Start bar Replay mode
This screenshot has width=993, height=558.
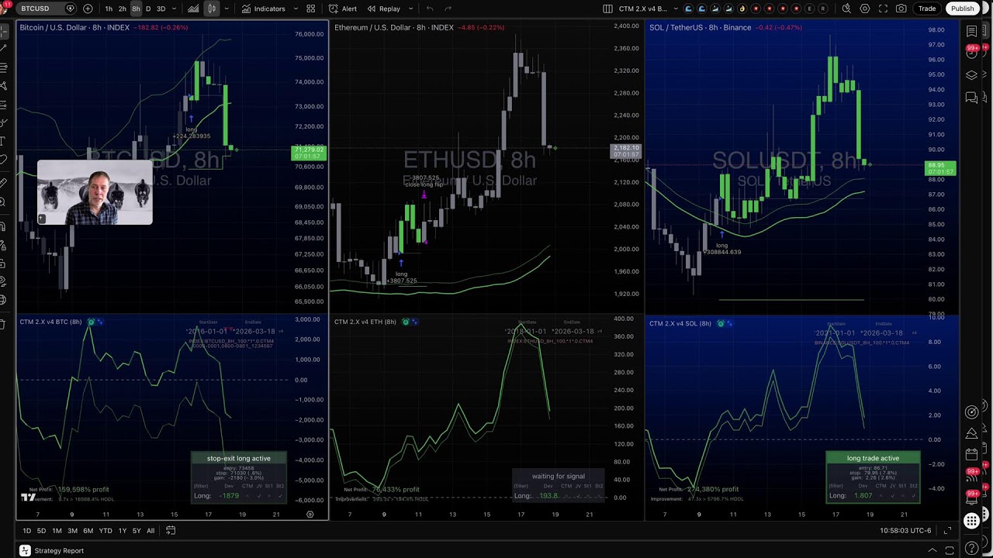[384, 9]
